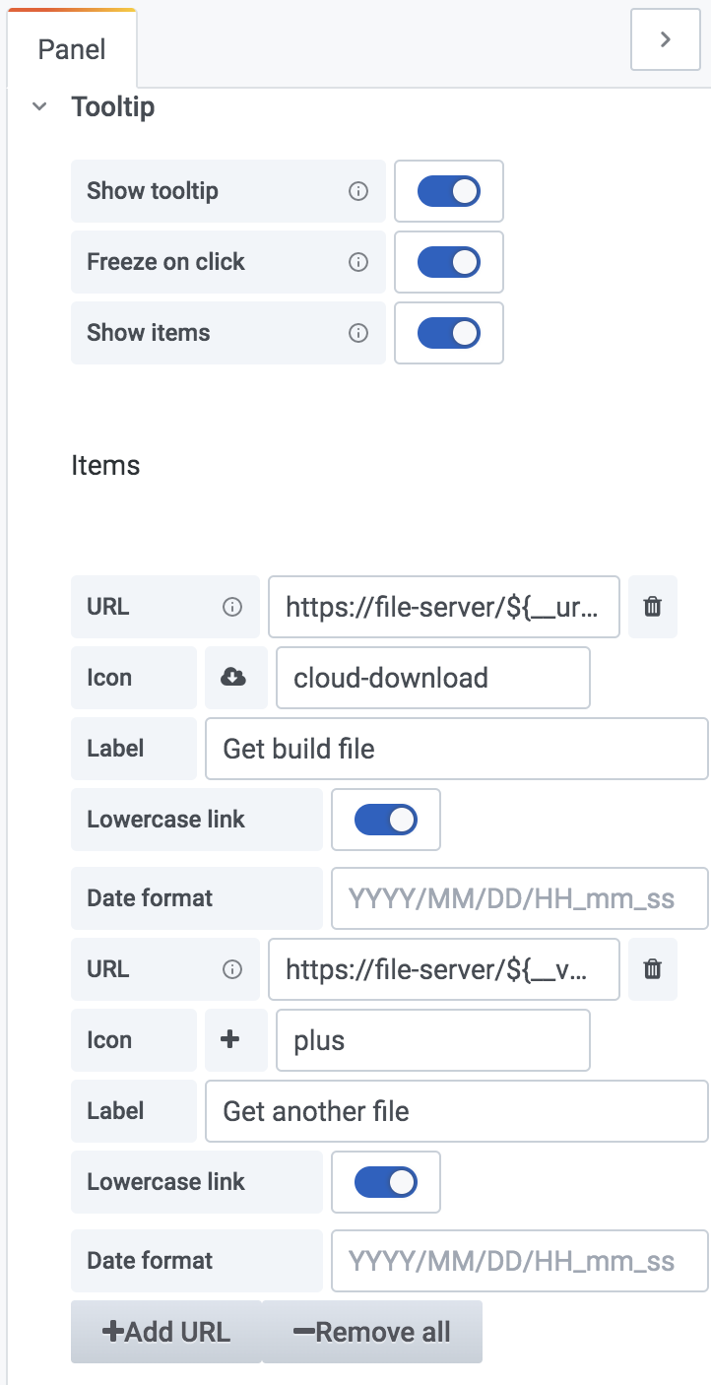Collapse the panel with the right chevron button
The height and width of the screenshot is (1385, 711).
[x=666, y=39]
